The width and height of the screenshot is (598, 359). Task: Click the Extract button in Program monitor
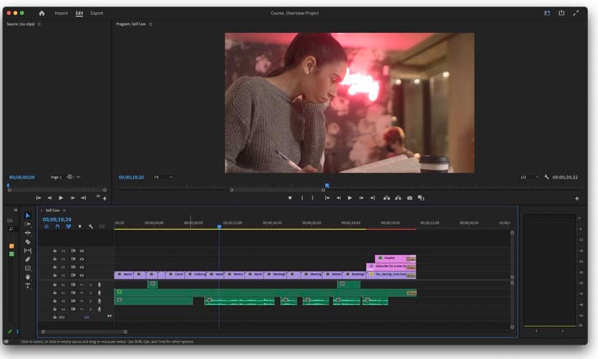[398, 198]
